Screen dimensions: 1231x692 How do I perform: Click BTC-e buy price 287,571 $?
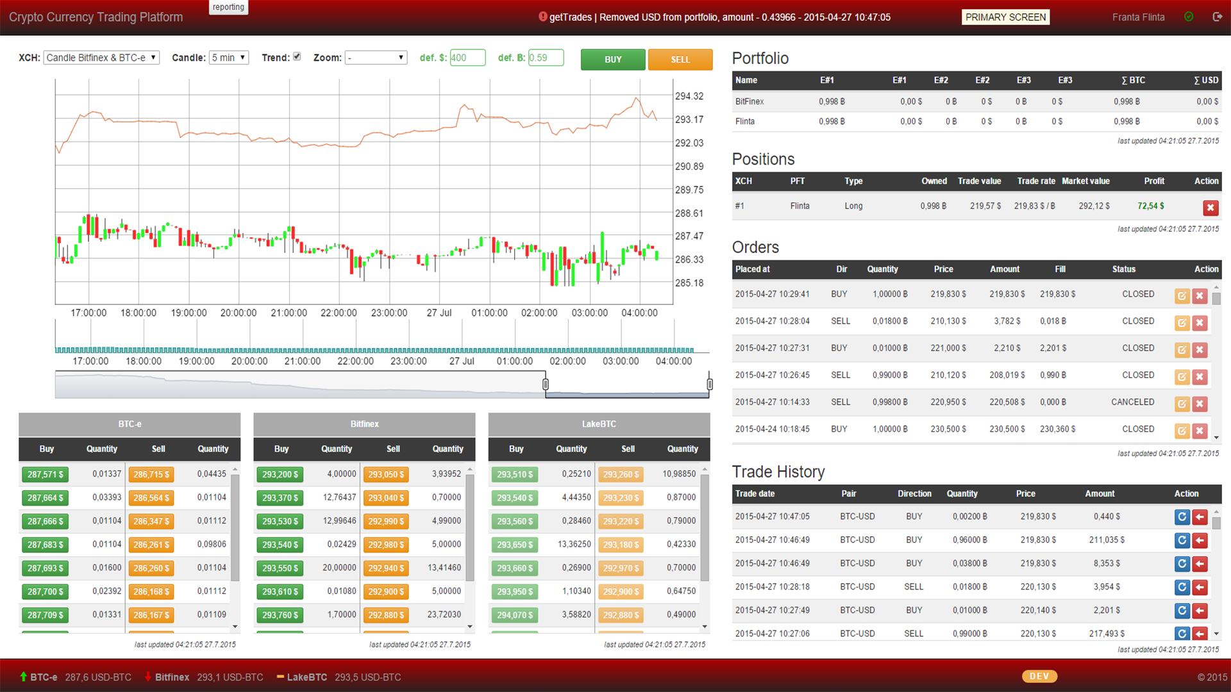[x=46, y=475]
